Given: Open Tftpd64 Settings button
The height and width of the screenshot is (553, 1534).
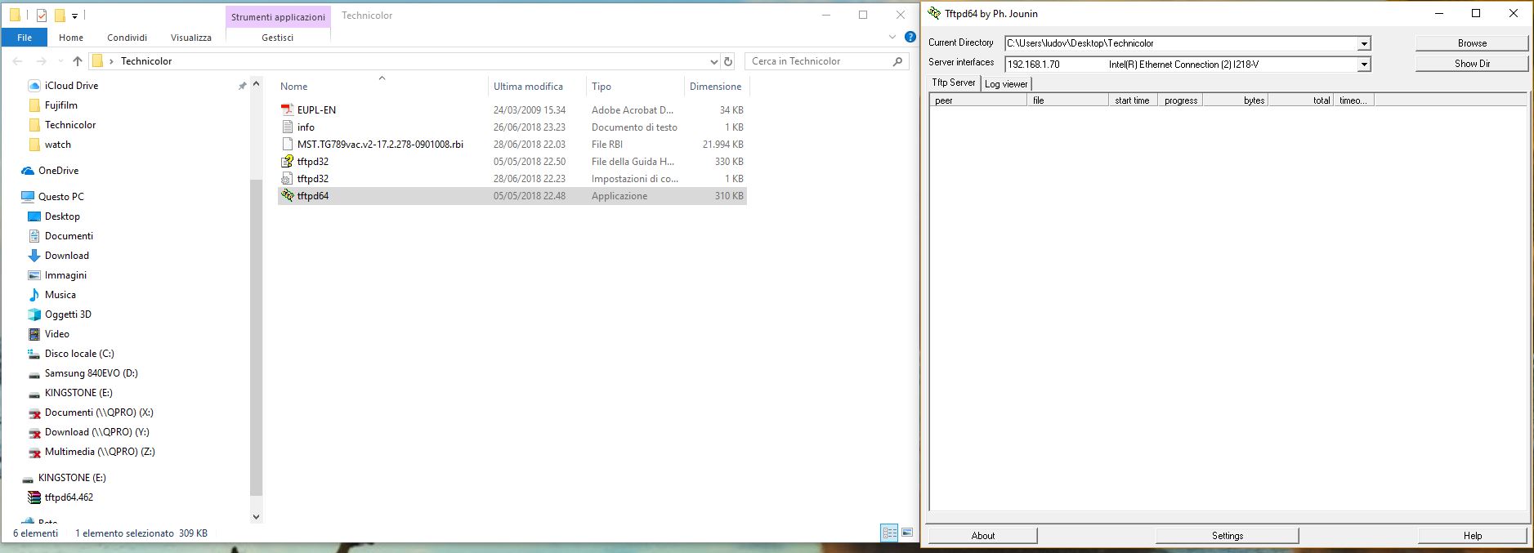Looking at the screenshot, I should coord(1228,536).
